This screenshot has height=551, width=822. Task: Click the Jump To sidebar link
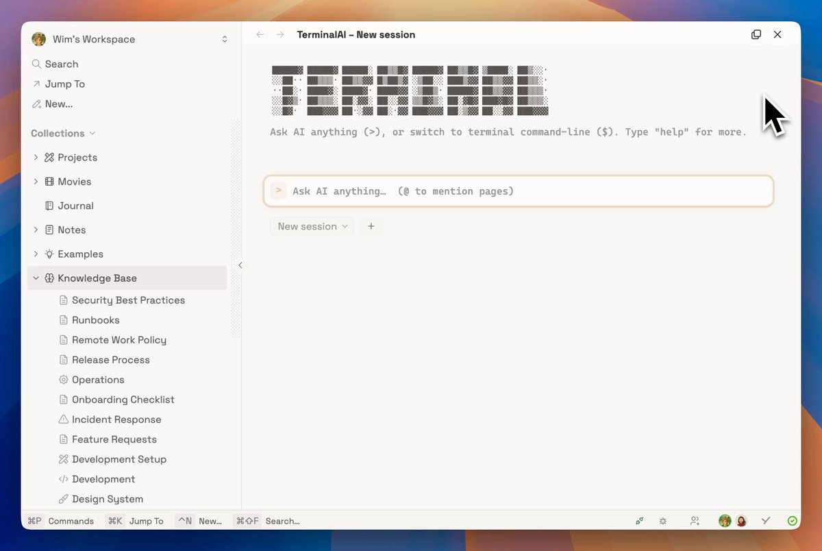pos(64,84)
